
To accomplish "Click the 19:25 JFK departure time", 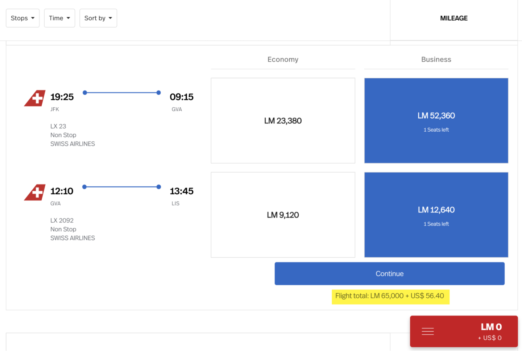I will [62, 97].
